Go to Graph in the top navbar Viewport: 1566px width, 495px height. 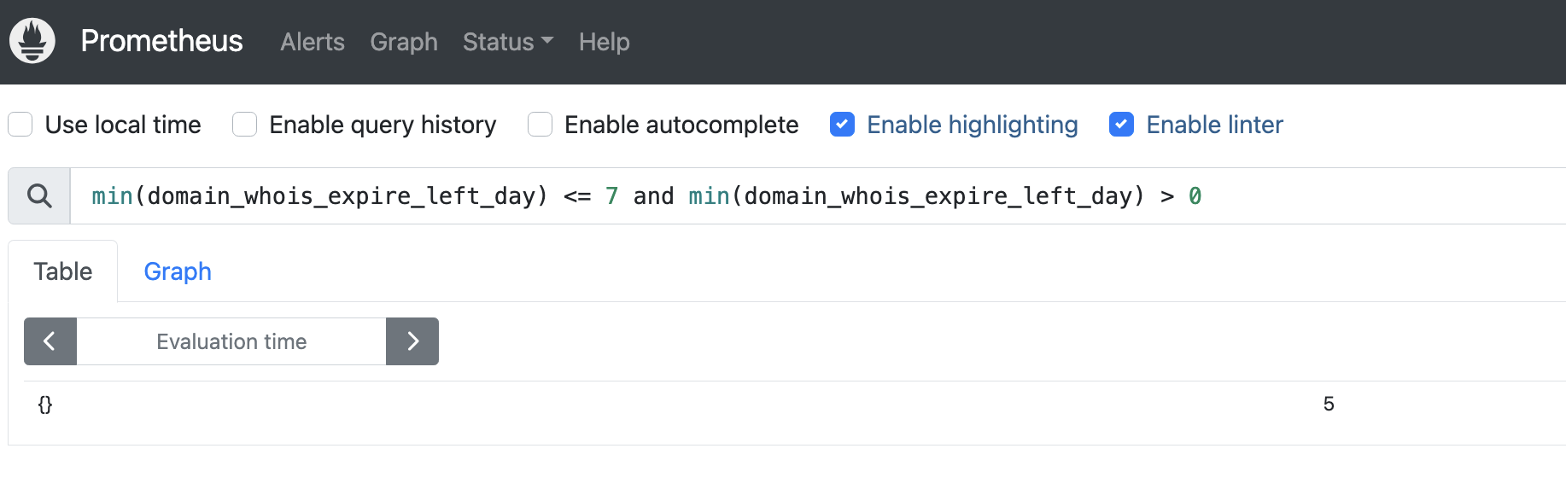(403, 42)
